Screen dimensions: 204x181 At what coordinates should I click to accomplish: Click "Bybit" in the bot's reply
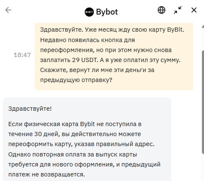pos(87,124)
